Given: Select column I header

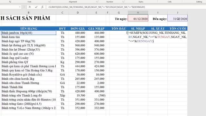Looking at the screenshot, I should tap(158, 13).
